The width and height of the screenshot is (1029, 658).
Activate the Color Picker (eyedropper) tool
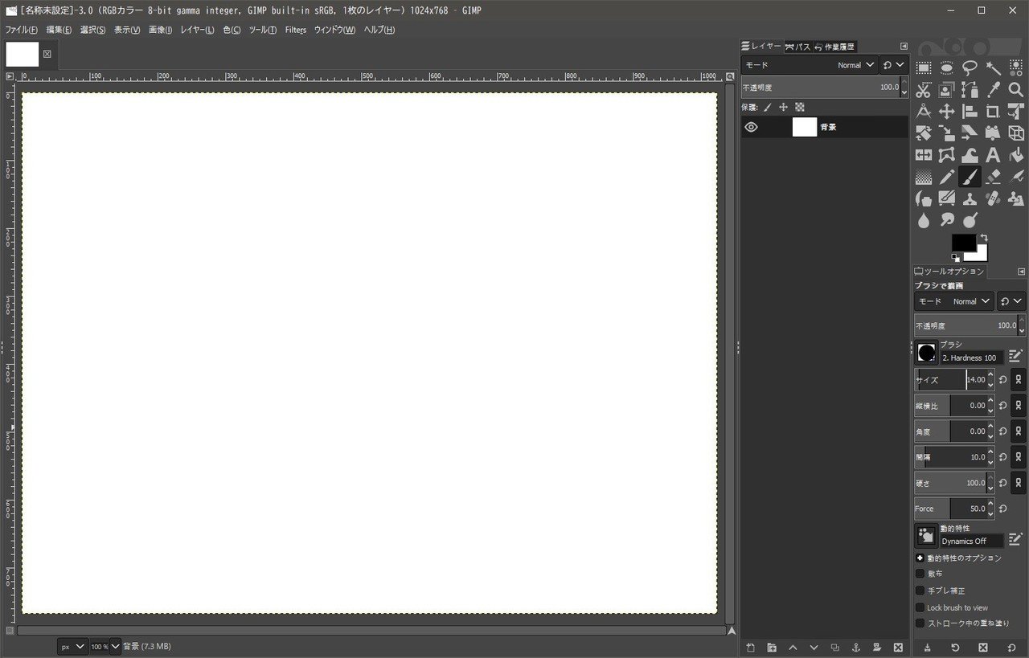click(993, 90)
